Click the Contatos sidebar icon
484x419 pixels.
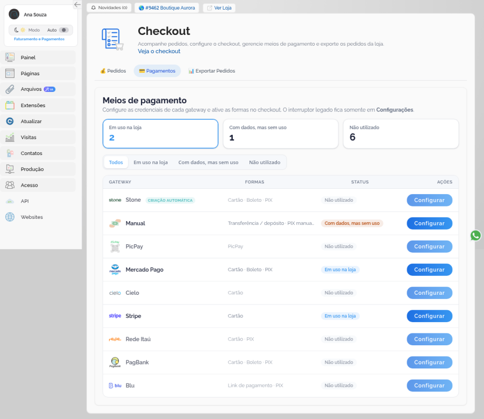pyautogui.click(x=10, y=153)
